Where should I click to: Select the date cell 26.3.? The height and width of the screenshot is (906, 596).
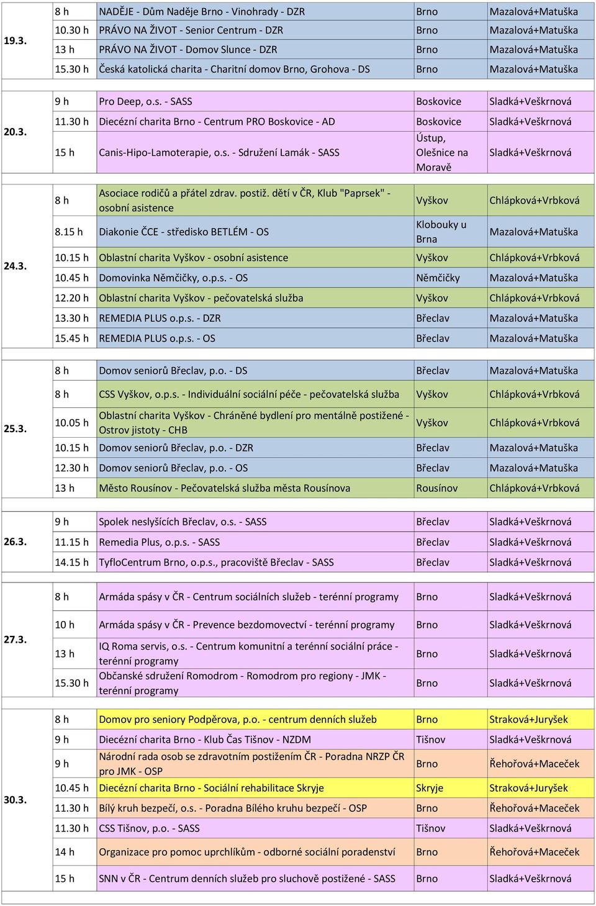15,541
